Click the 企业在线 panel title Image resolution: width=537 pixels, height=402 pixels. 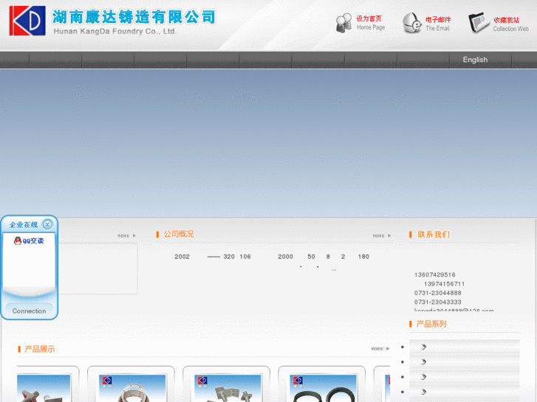pos(24,225)
